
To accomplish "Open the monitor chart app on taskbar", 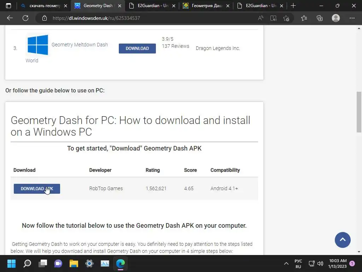I will coord(105,263).
